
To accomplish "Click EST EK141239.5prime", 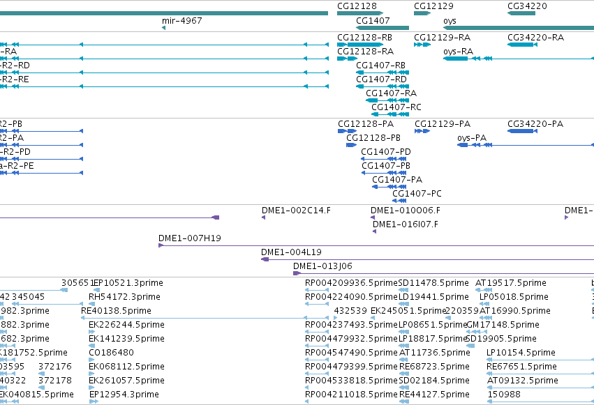I will click(x=126, y=339).
